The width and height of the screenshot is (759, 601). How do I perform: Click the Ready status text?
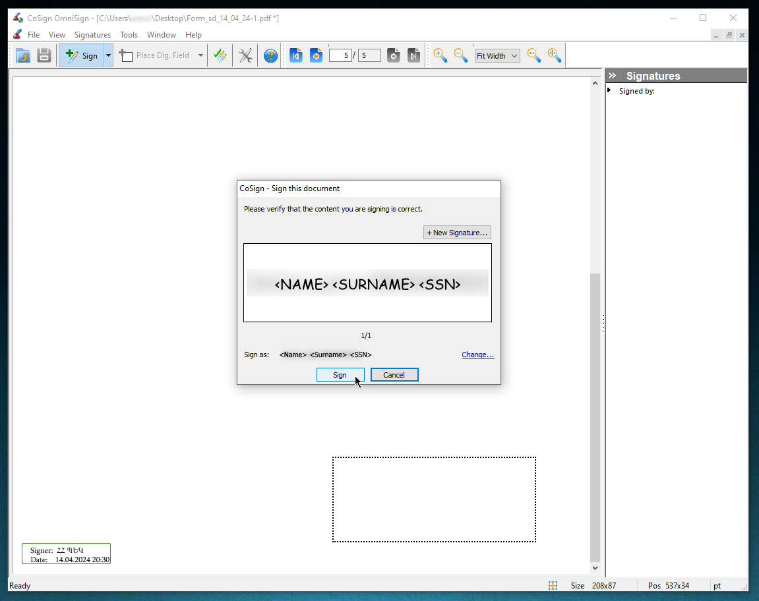[x=20, y=586]
